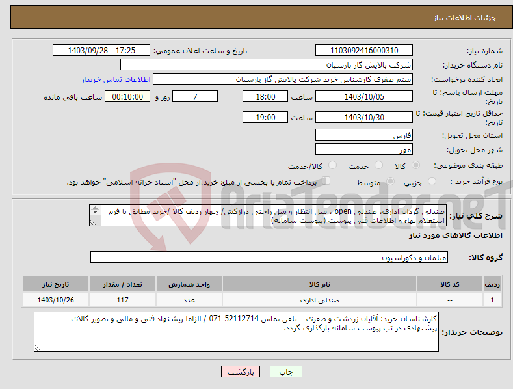This screenshot has height=389, width=513.
Task: Click the delivery province field فارس
Action: coord(364,135)
